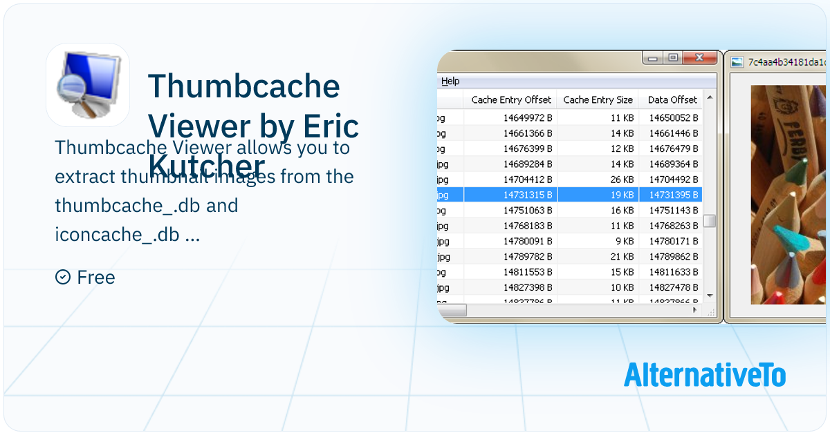Sort by Cache Entry Offset column
Screen dimensions: 830x435
point(510,99)
